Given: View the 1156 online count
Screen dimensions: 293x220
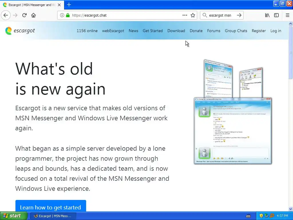Looking at the screenshot, I should pyautogui.click(x=87, y=31).
